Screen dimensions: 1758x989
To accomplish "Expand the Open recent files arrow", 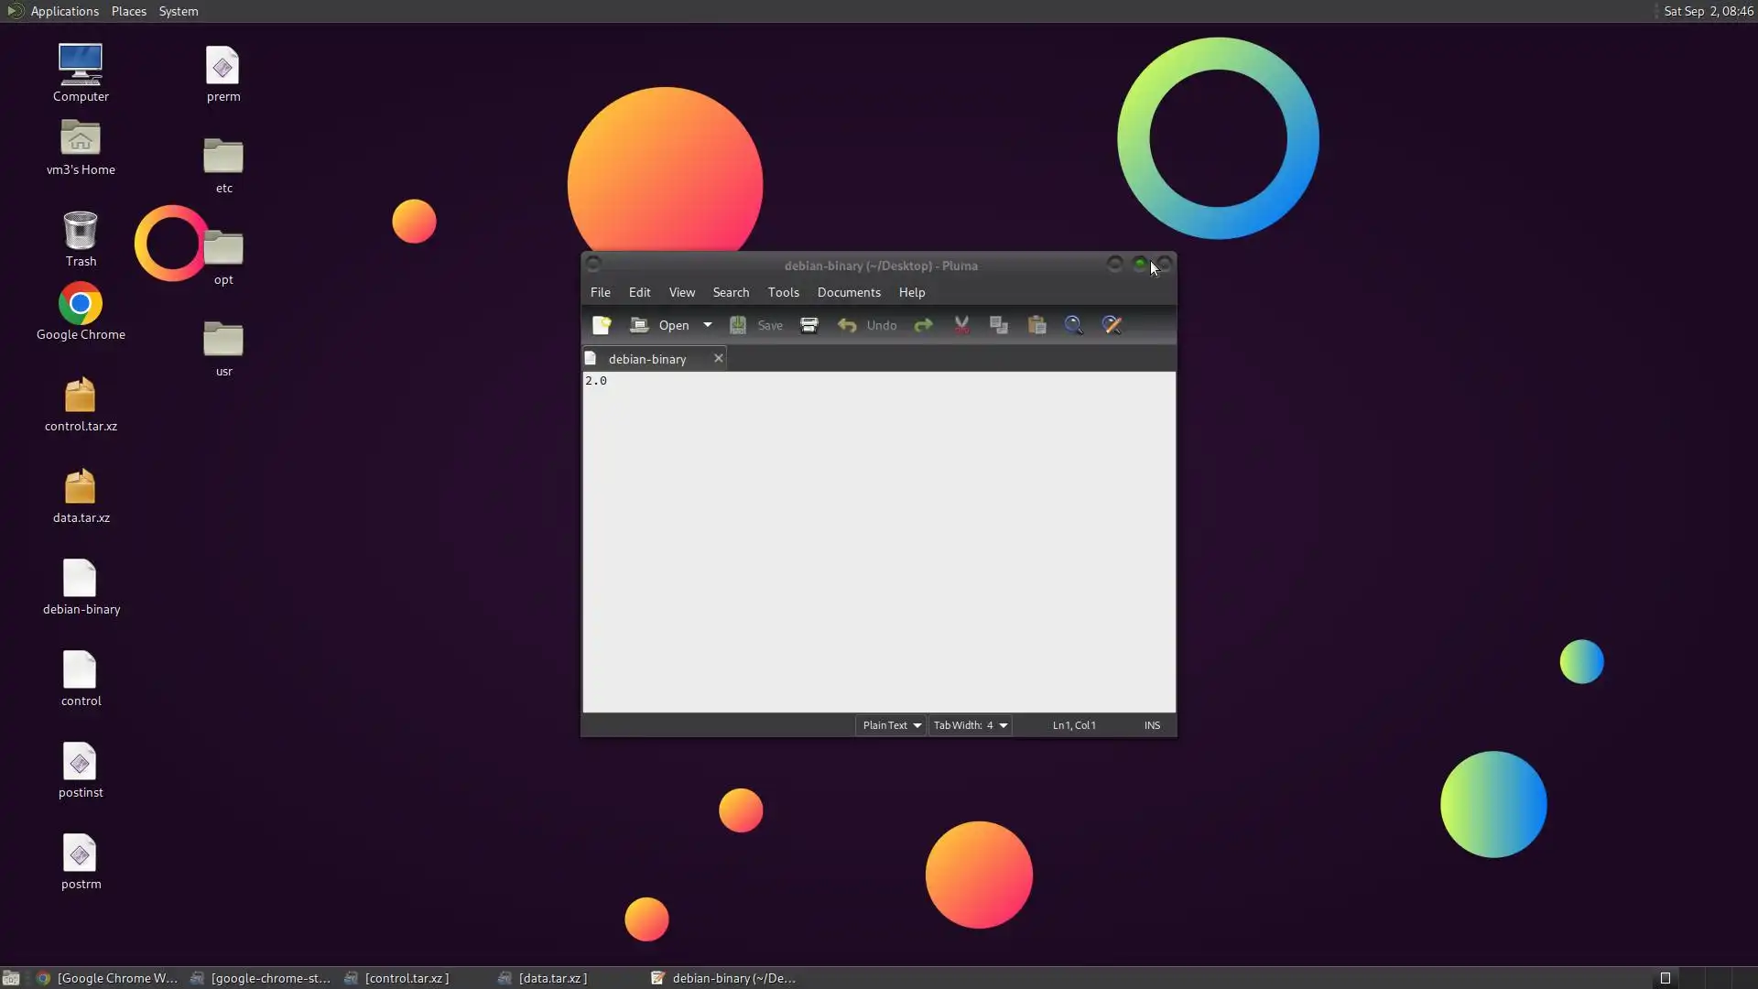I will (707, 325).
